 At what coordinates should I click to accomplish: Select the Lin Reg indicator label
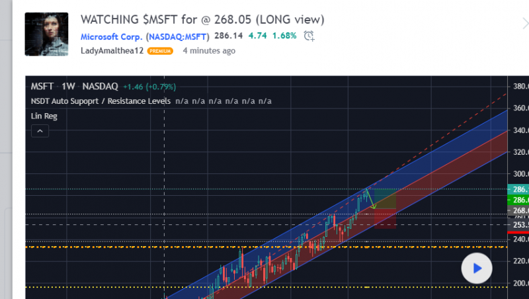pyautogui.click(x=43, y=116)
